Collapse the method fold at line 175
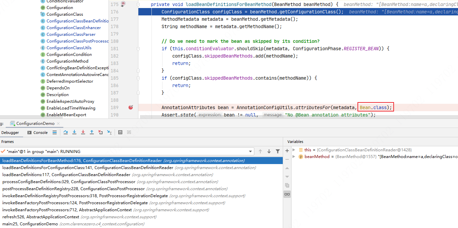The height and width of the screenshot is (228, 458). tap(138, 4)
